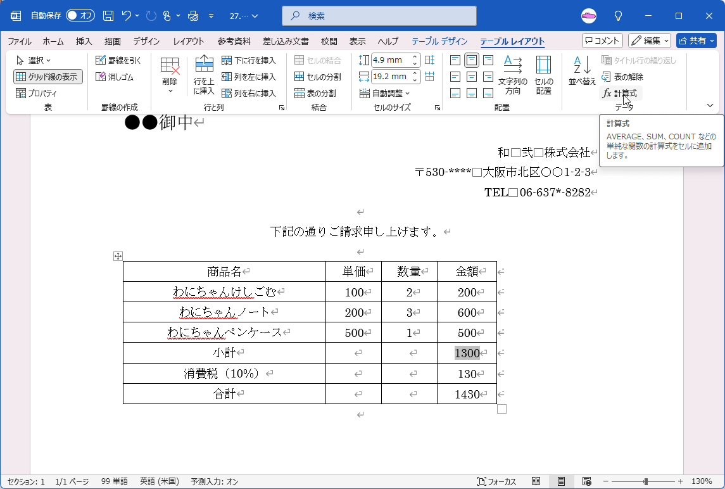Click Cell Margins (セルの配置) button
Image resolution: width=725 pixels, height=489 pixels.
click(x=544, y=75)
